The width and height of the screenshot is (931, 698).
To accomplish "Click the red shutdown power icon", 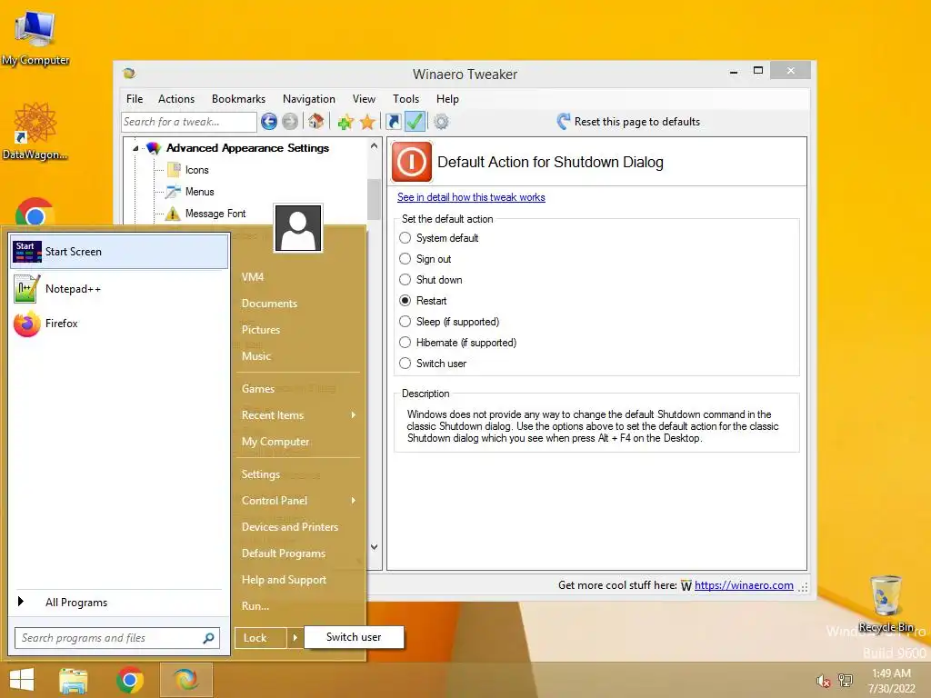I will (x=412, y=162).
